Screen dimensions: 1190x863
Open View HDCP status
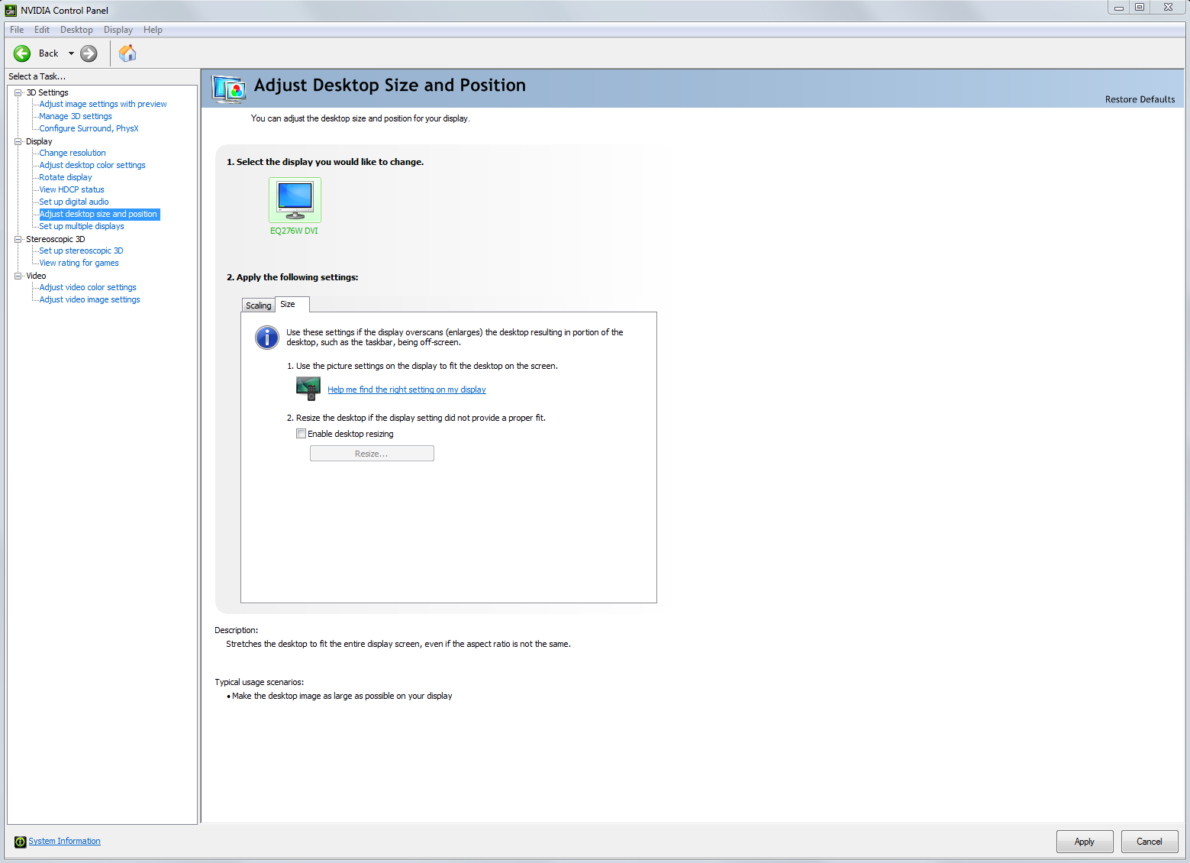pyautogui.click(x=72, y=189)
